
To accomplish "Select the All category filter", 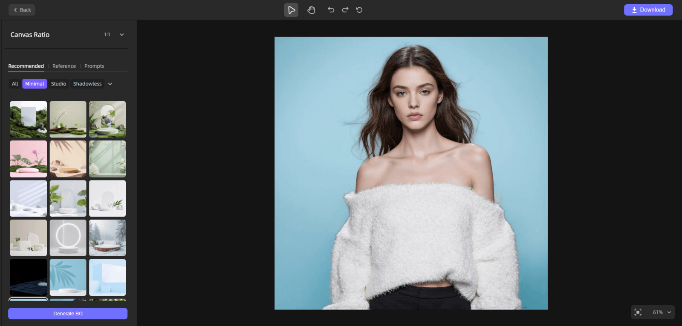I will click(x=15, y=84).
